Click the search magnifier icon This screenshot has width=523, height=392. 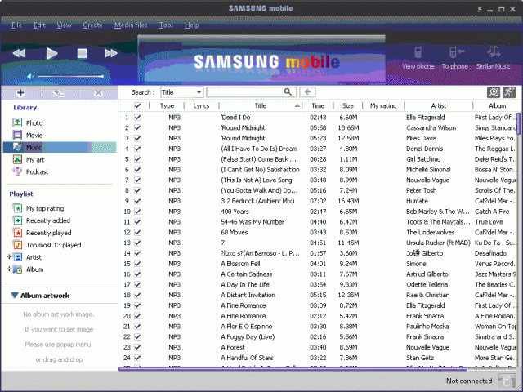pos(288,92)
